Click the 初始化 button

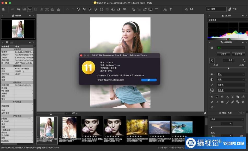223,54
